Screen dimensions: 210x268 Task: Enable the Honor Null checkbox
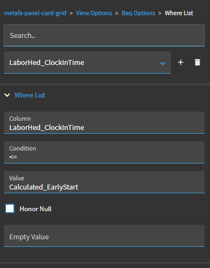pyautogui.click(x=10, y=209)
